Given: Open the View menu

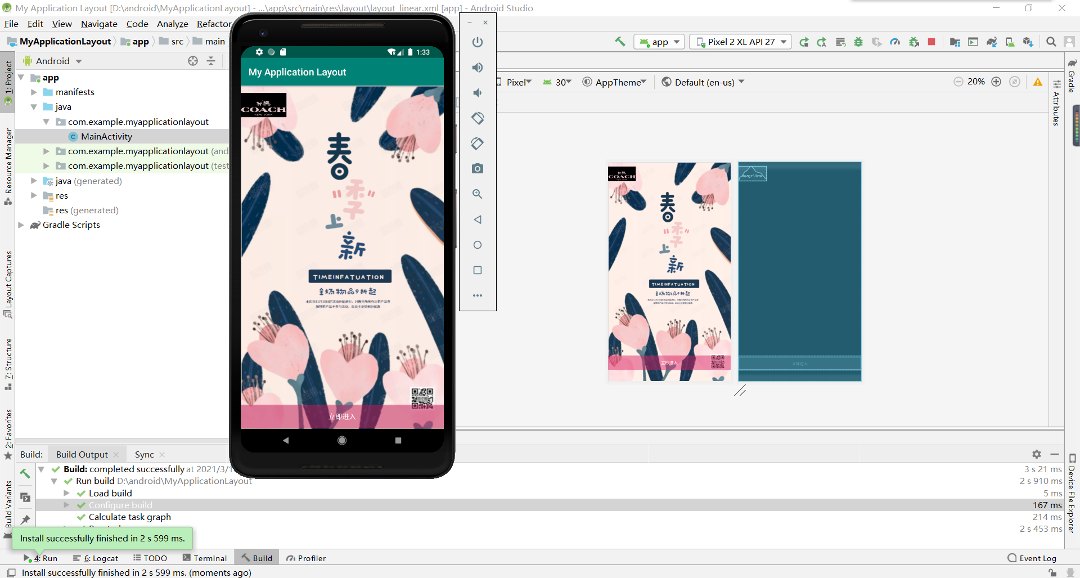Looking at the screenshot, I should (62, 24).
